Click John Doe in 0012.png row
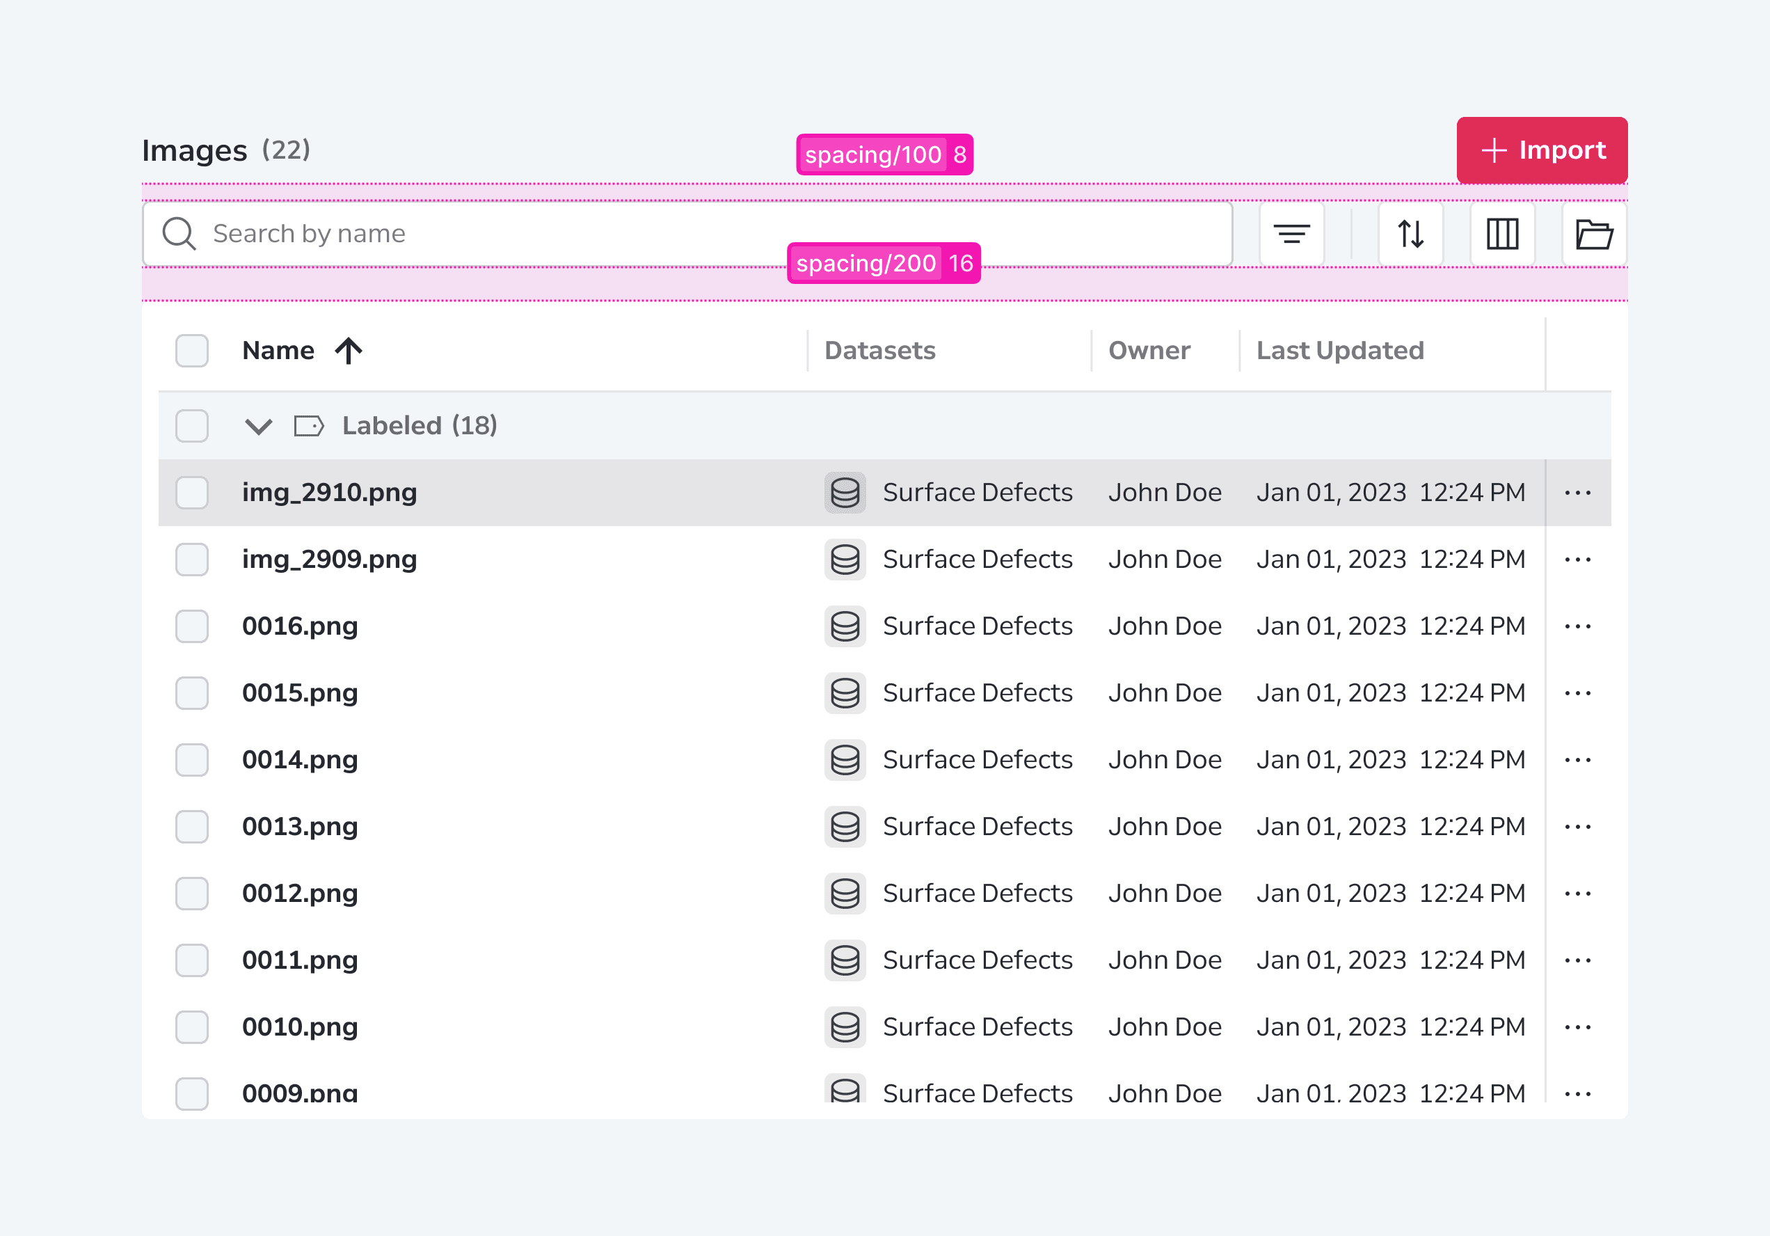Image resolution: width=1770 pixels, height=1236 pixels. tap(1165, 894)
